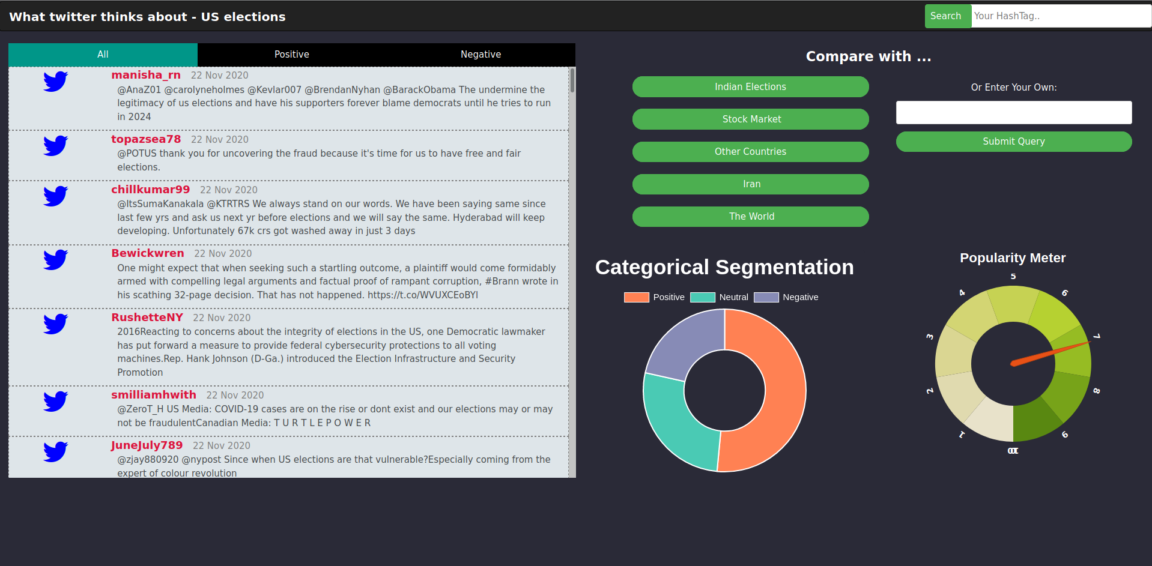Toggle the Neutral legend swatch
1152x566 pixels.
[x=703, y=297]
